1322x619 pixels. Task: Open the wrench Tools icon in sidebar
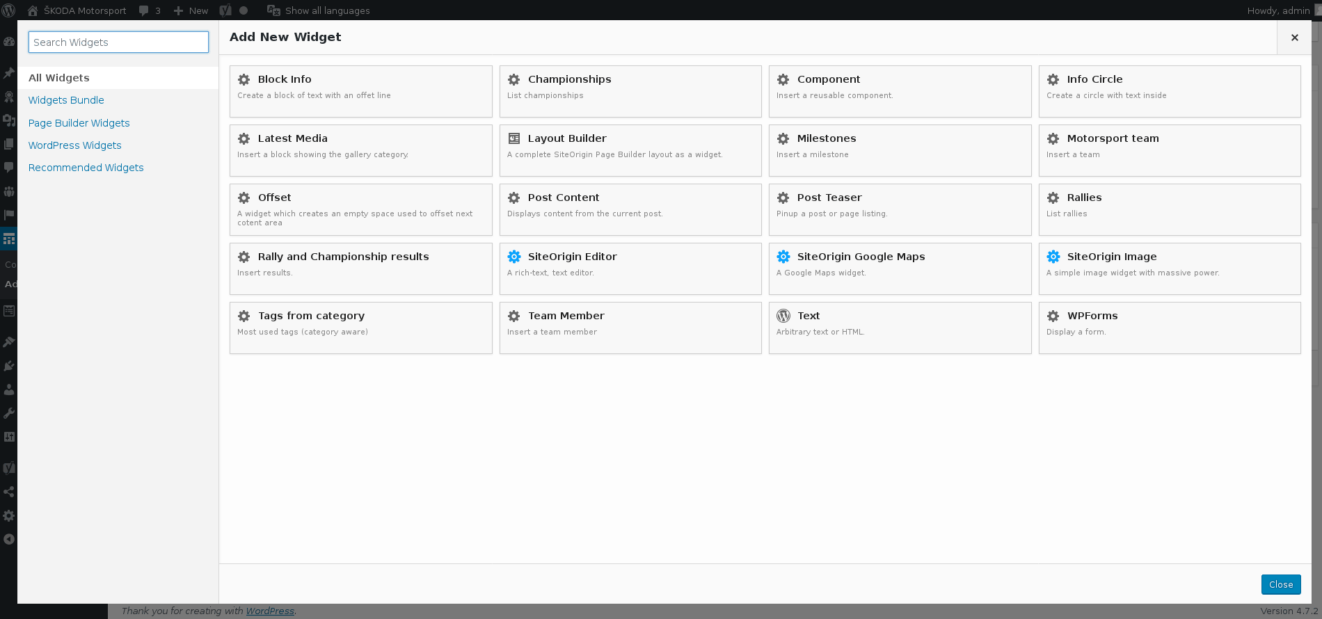[9, 413]
